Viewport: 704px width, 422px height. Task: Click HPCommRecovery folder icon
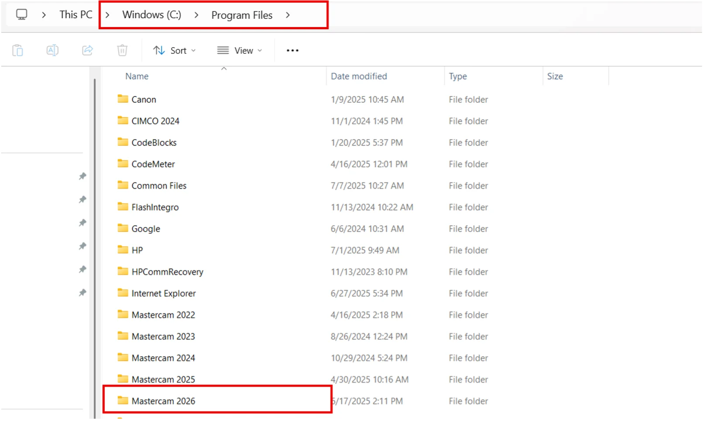click(123, 271)
